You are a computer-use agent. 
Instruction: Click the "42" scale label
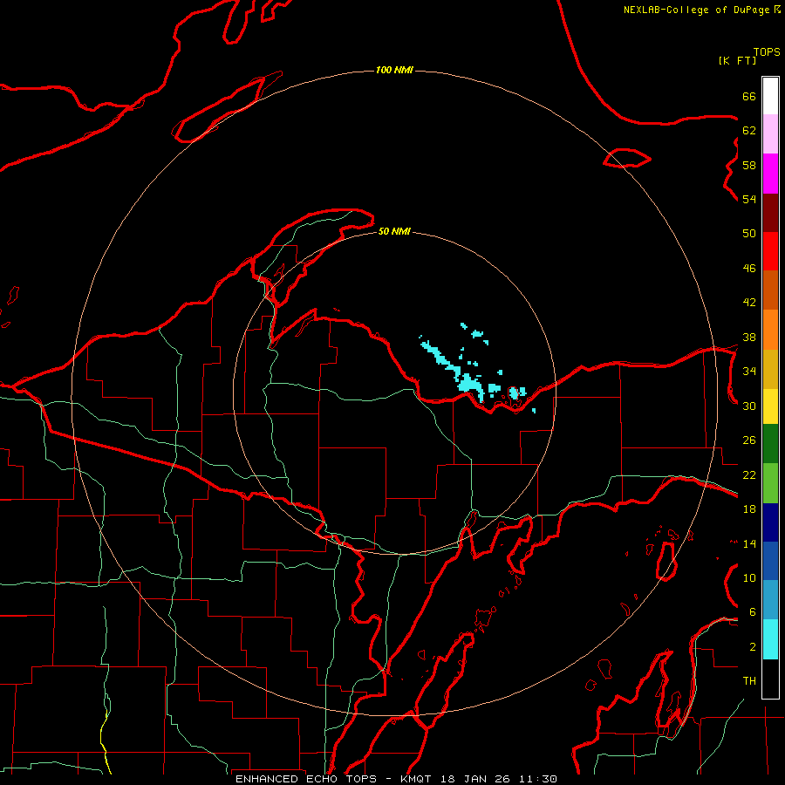[x=749, y=303]
